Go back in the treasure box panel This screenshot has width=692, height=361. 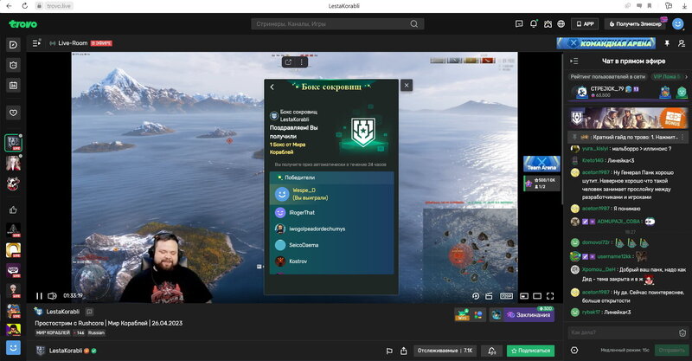point(272,87)
